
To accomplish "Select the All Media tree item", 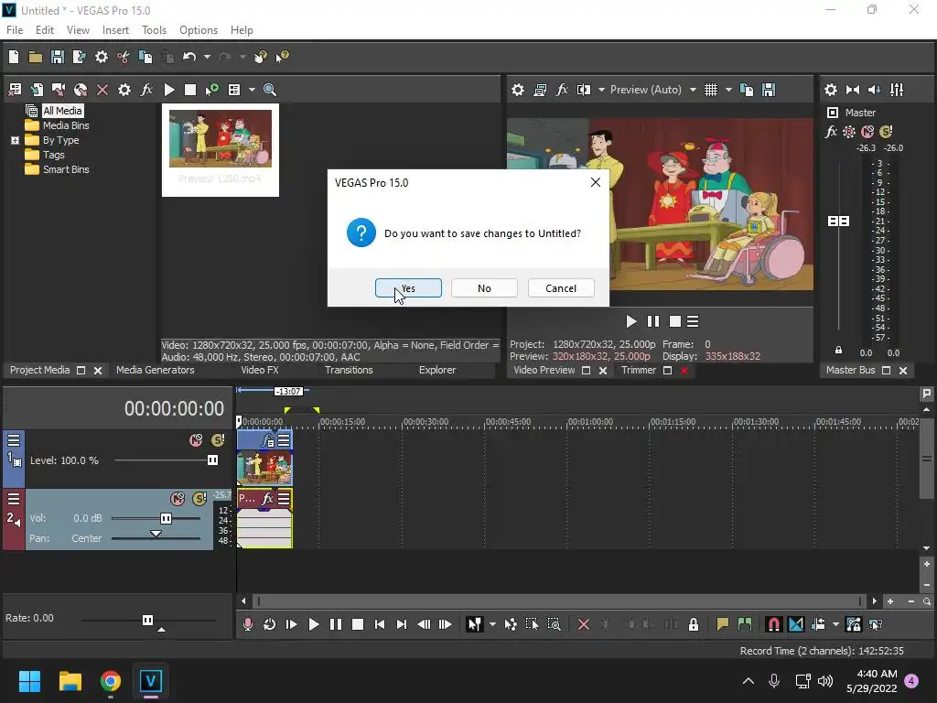I will [x=62, y=111].
